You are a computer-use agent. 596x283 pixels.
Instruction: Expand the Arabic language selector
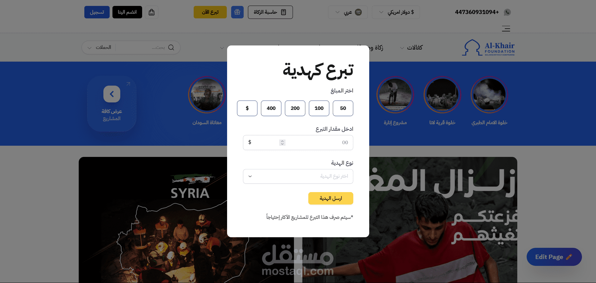tap(348, 12)
